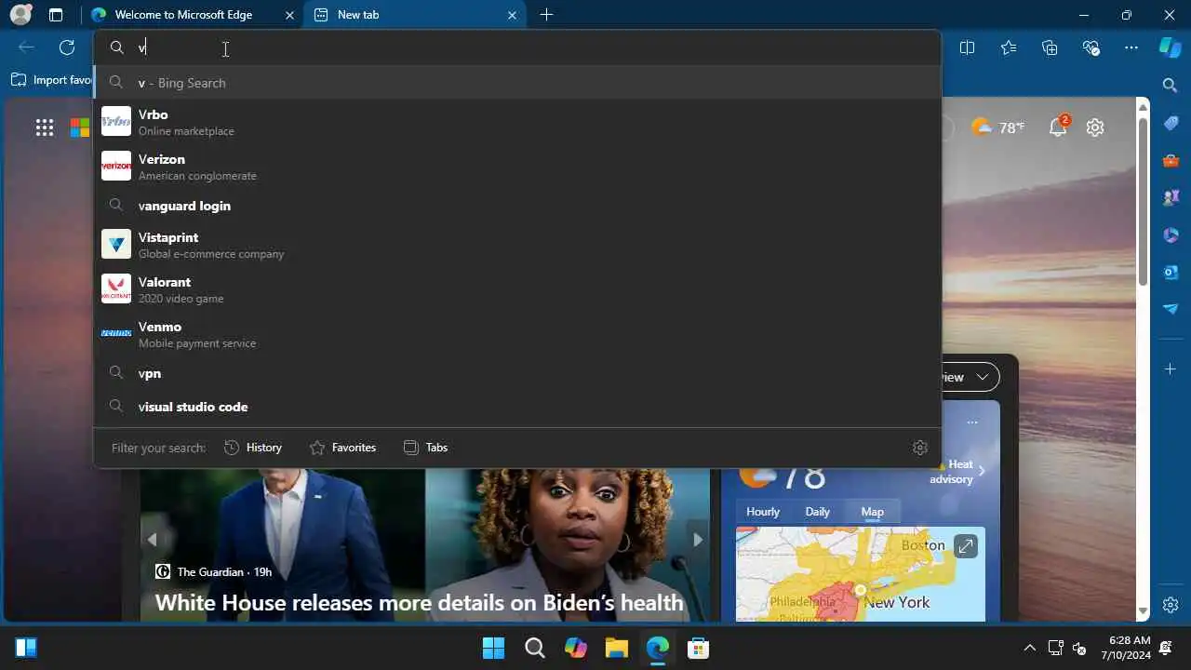Open sidebar Games chess icon

(x=1171, y=197)
